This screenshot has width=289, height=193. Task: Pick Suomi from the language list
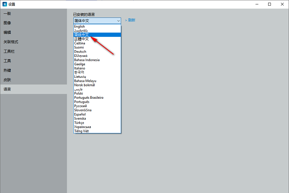(97, 48)
